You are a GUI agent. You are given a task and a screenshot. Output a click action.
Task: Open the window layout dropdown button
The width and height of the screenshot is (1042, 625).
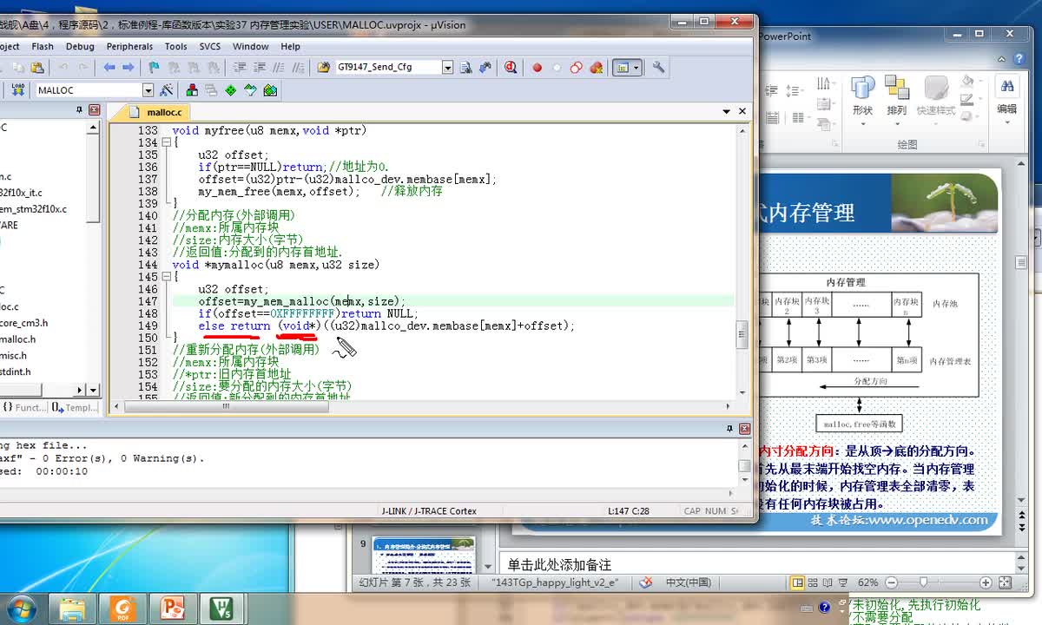[x=627, y=67]
